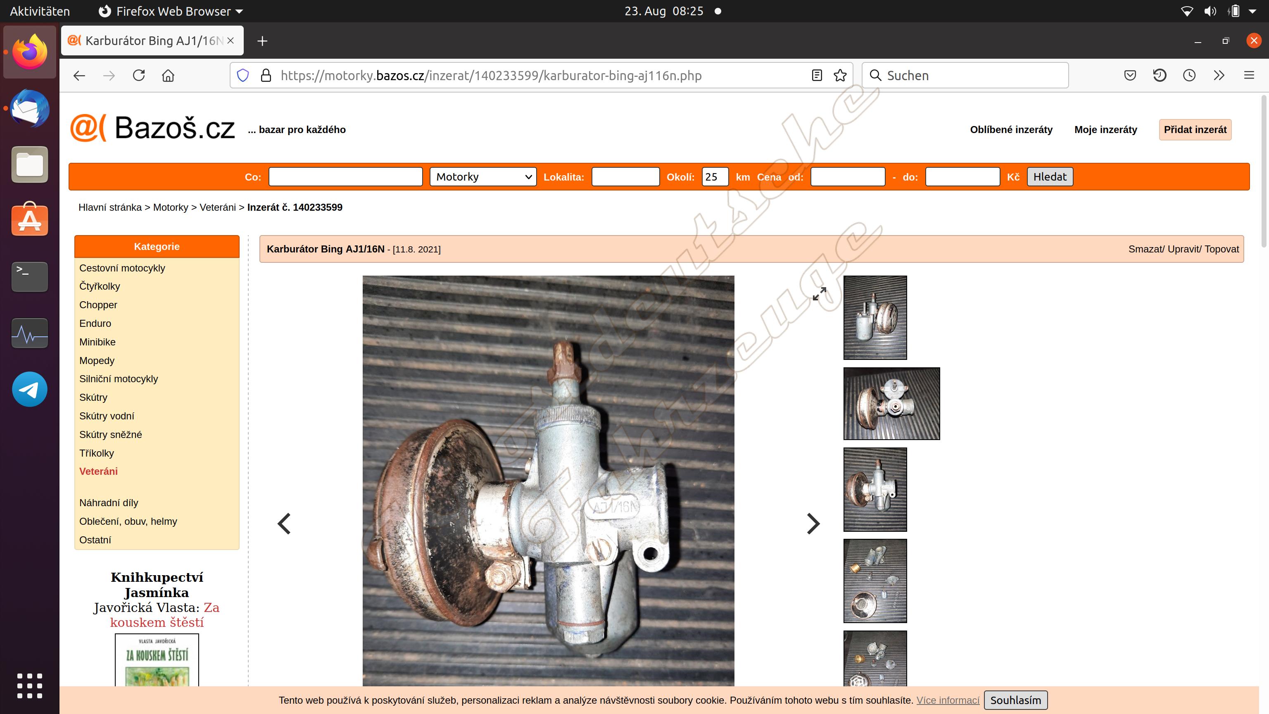Select the Karburátor Bing AJ1/16N tab
This screenshot has width=1269, height=714.
pyautogui.click(x=152, y=41)
